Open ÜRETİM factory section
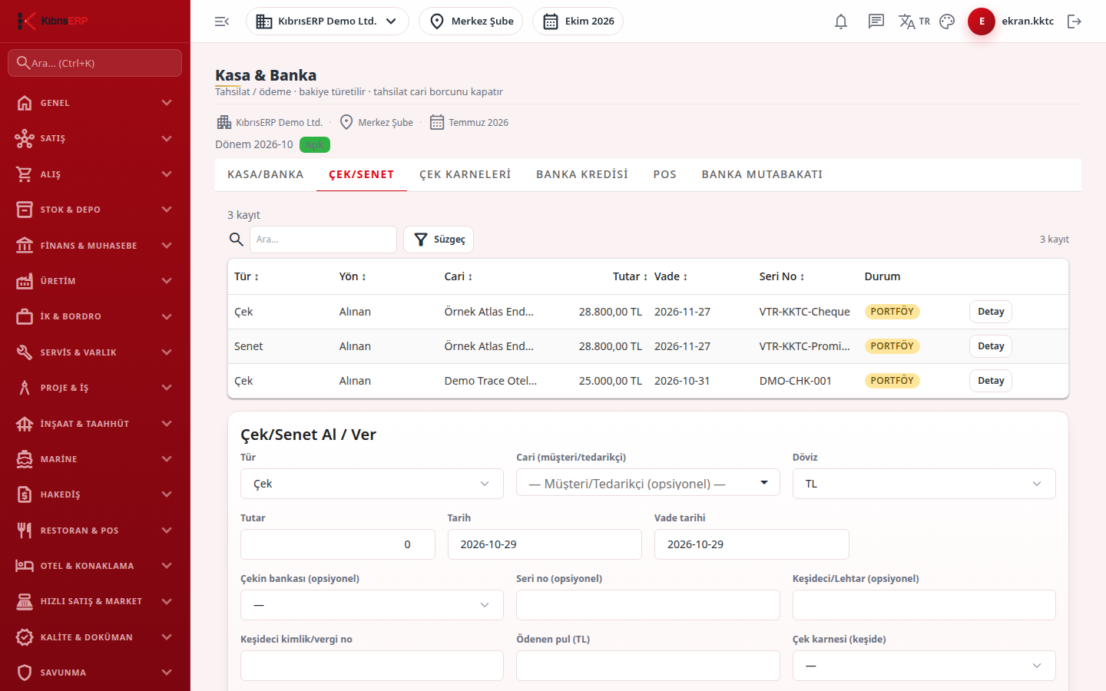 click(x=95, y=281)
